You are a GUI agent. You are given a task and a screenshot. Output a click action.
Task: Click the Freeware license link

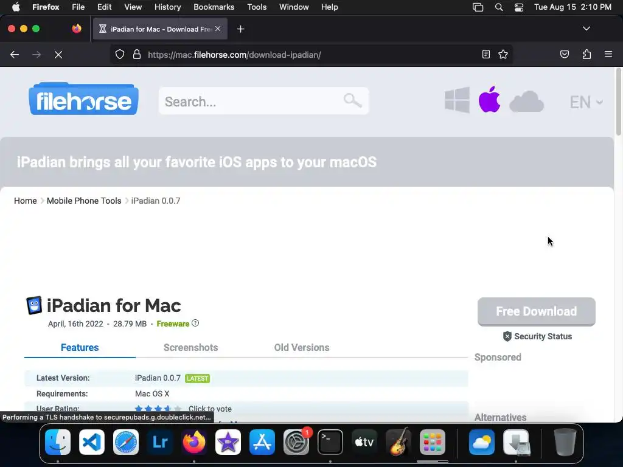pyautogui.click(x=173, y=324)
